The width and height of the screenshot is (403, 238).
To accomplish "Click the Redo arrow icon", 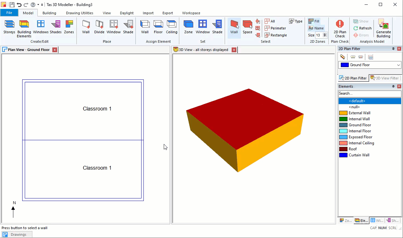I will pyautogui.click(x=26, y=4).
